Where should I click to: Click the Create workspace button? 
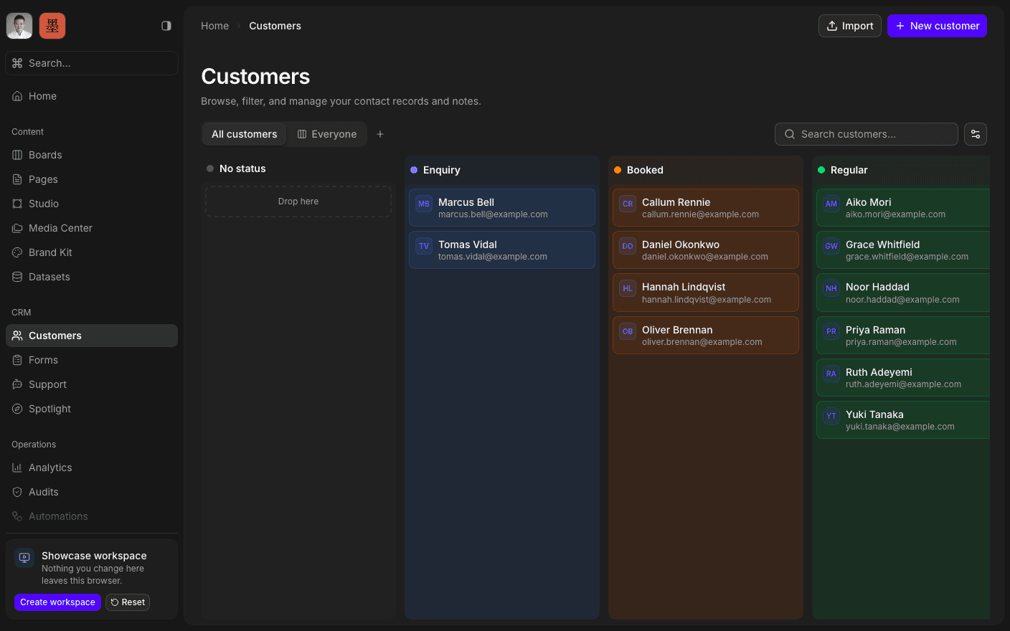(x=57, y=602)
